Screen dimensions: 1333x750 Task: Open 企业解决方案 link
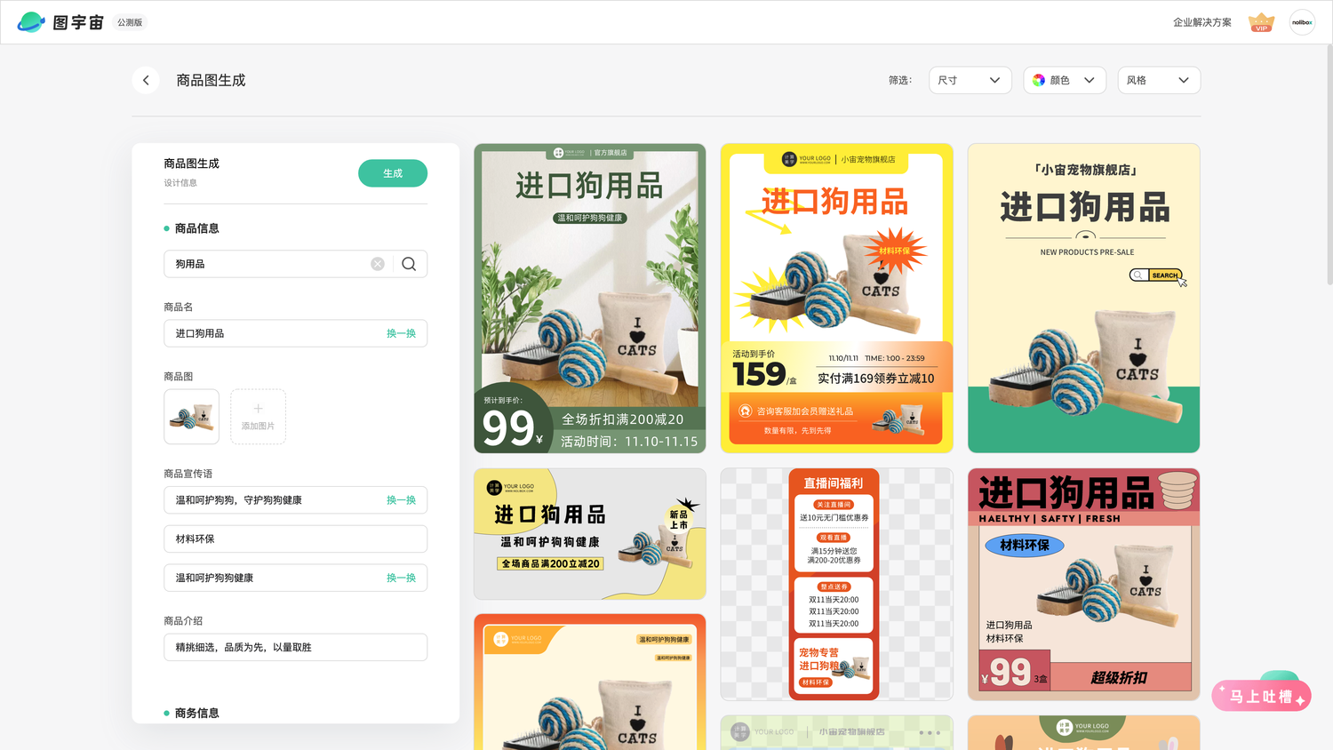(x=1201, y=22)
